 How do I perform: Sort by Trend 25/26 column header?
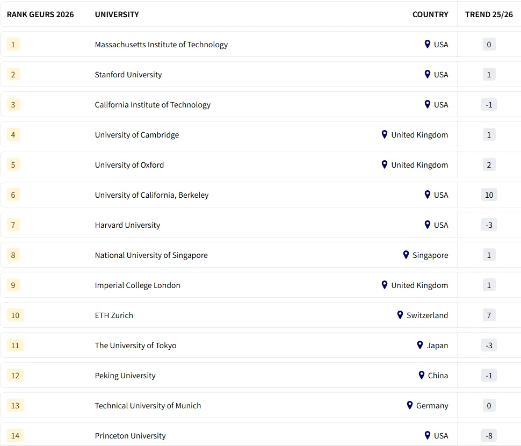coord(489,15)
